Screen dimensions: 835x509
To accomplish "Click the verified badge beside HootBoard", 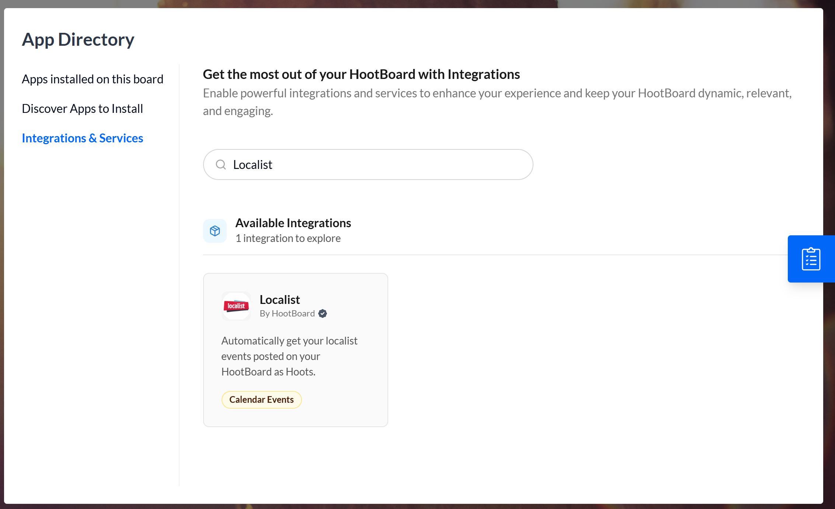I will coord(323,314).
